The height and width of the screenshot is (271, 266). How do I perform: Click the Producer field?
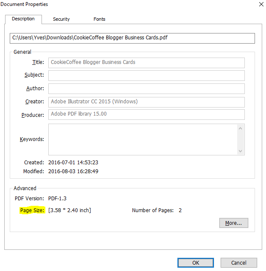click(146, 114)
